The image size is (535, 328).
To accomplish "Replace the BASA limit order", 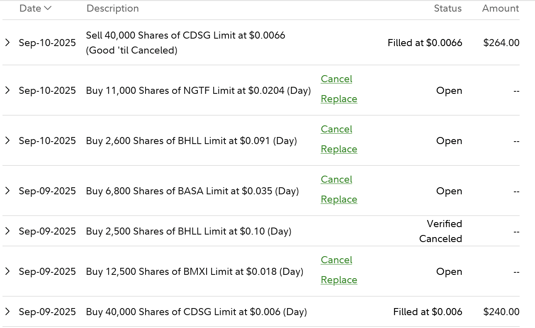I will coord(339,199).
